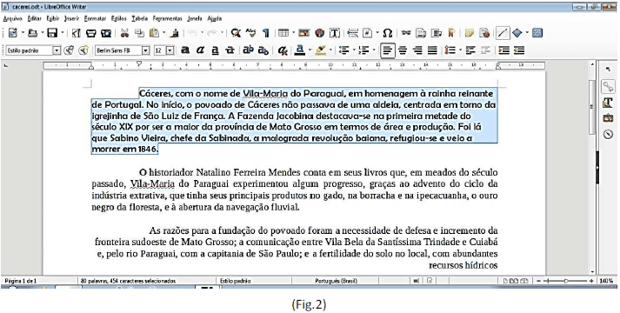The image size is (620, 313).
Task: Toggle Superscript formatting
Action: [x=248, y=50]
